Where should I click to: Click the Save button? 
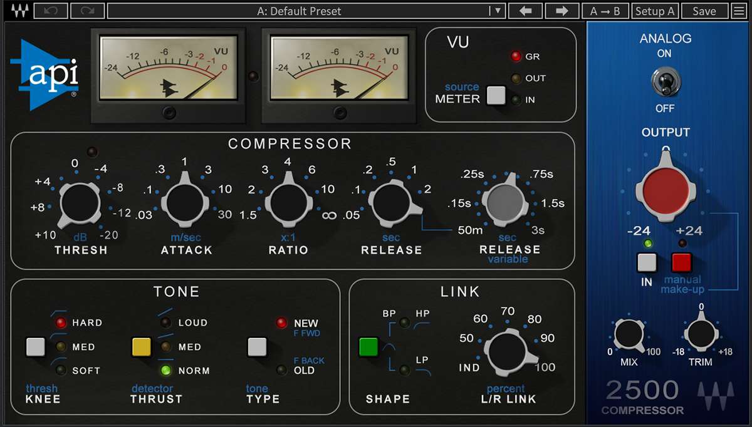click(704, 11)
